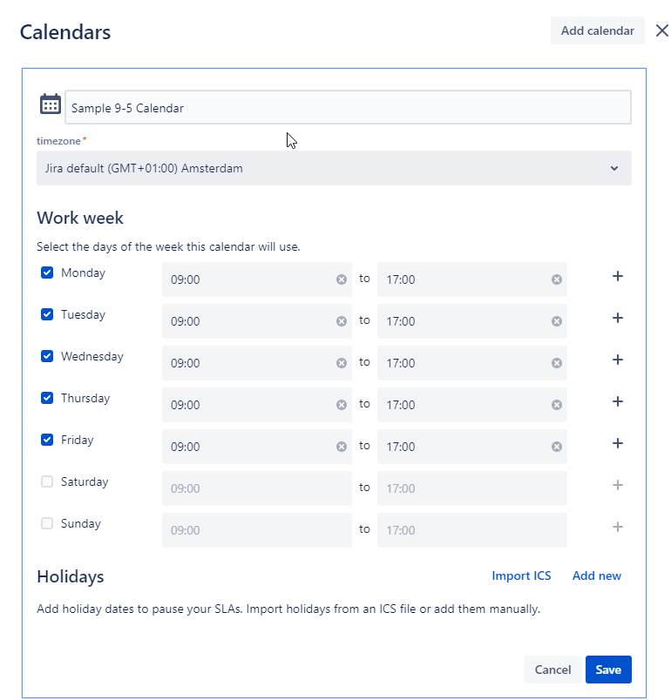Uncheck the Monday checkbox

[x=47, y=273]
